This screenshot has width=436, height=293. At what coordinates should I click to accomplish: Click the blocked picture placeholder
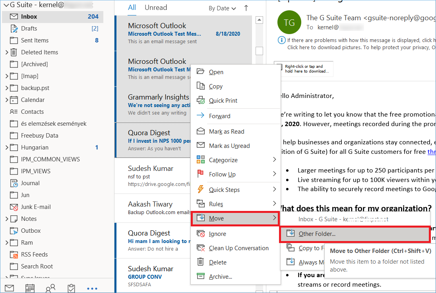[x=304, y=69]
